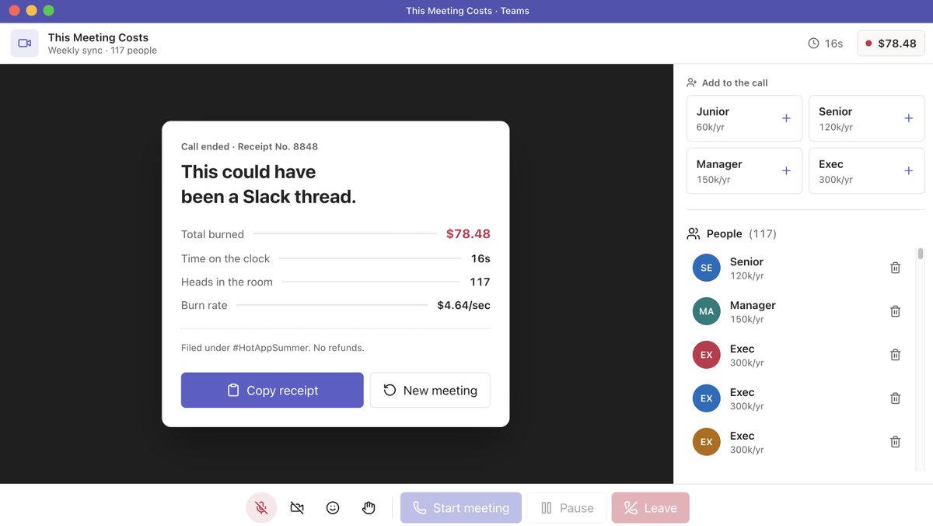Click "Filed under #HotAppSummer. No refunds." text
Viewport: 933px width, 526px height.
273,348
